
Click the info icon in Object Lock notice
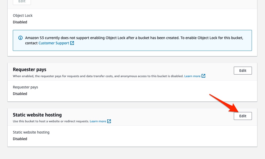tap(20, 38)
